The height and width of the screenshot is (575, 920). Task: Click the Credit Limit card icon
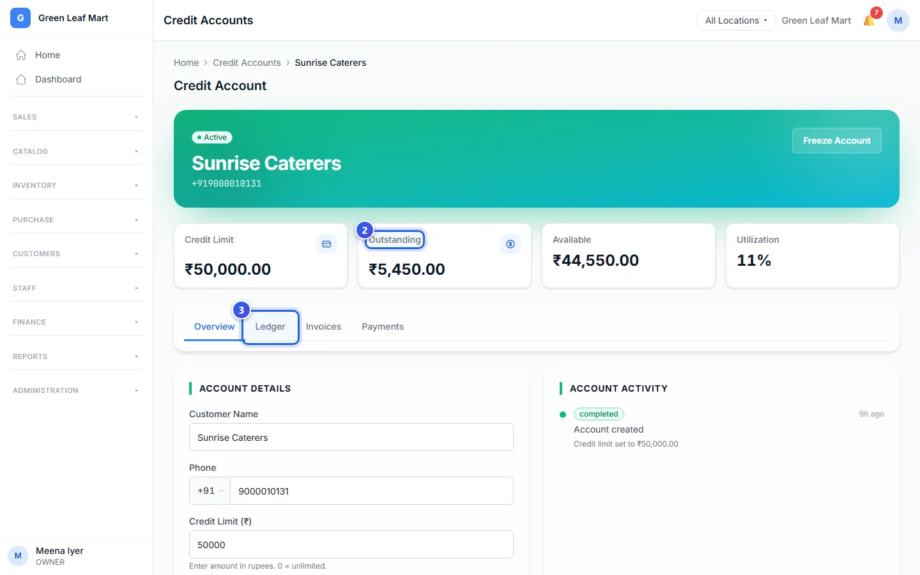pos(326,244)
